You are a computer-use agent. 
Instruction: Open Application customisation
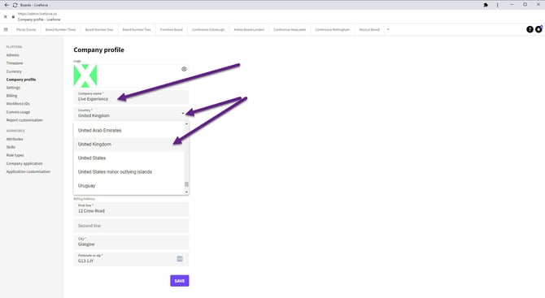[28, 171]
